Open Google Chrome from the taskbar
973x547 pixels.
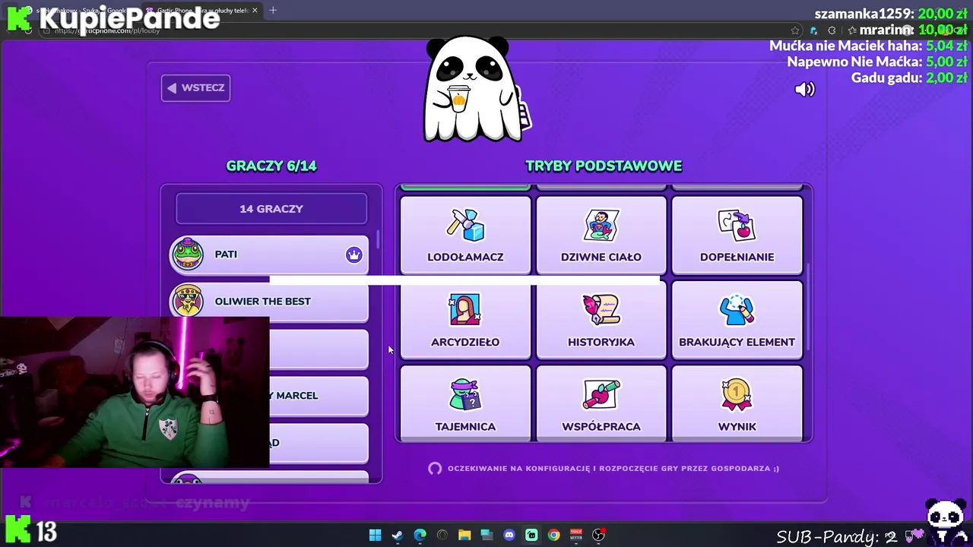tap(554, 535)
